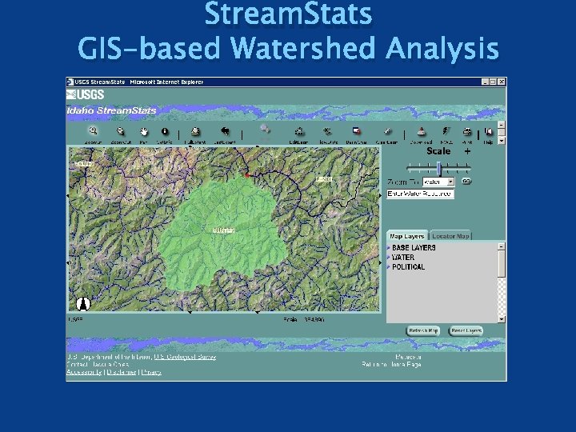Open the U.S. Geological Survey link

185,357
